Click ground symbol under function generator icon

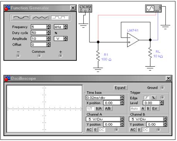pyautogui.click(x=83, y=25)
